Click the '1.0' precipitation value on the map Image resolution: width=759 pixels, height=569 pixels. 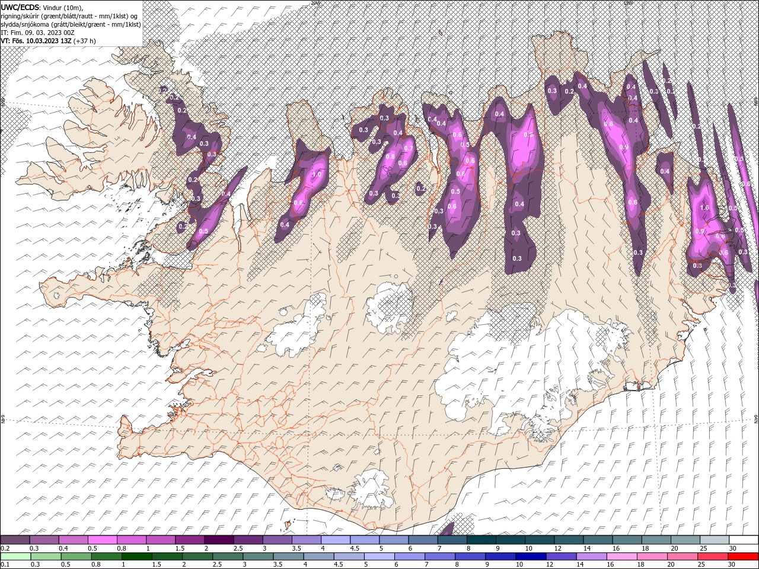[x=317, y=174]
